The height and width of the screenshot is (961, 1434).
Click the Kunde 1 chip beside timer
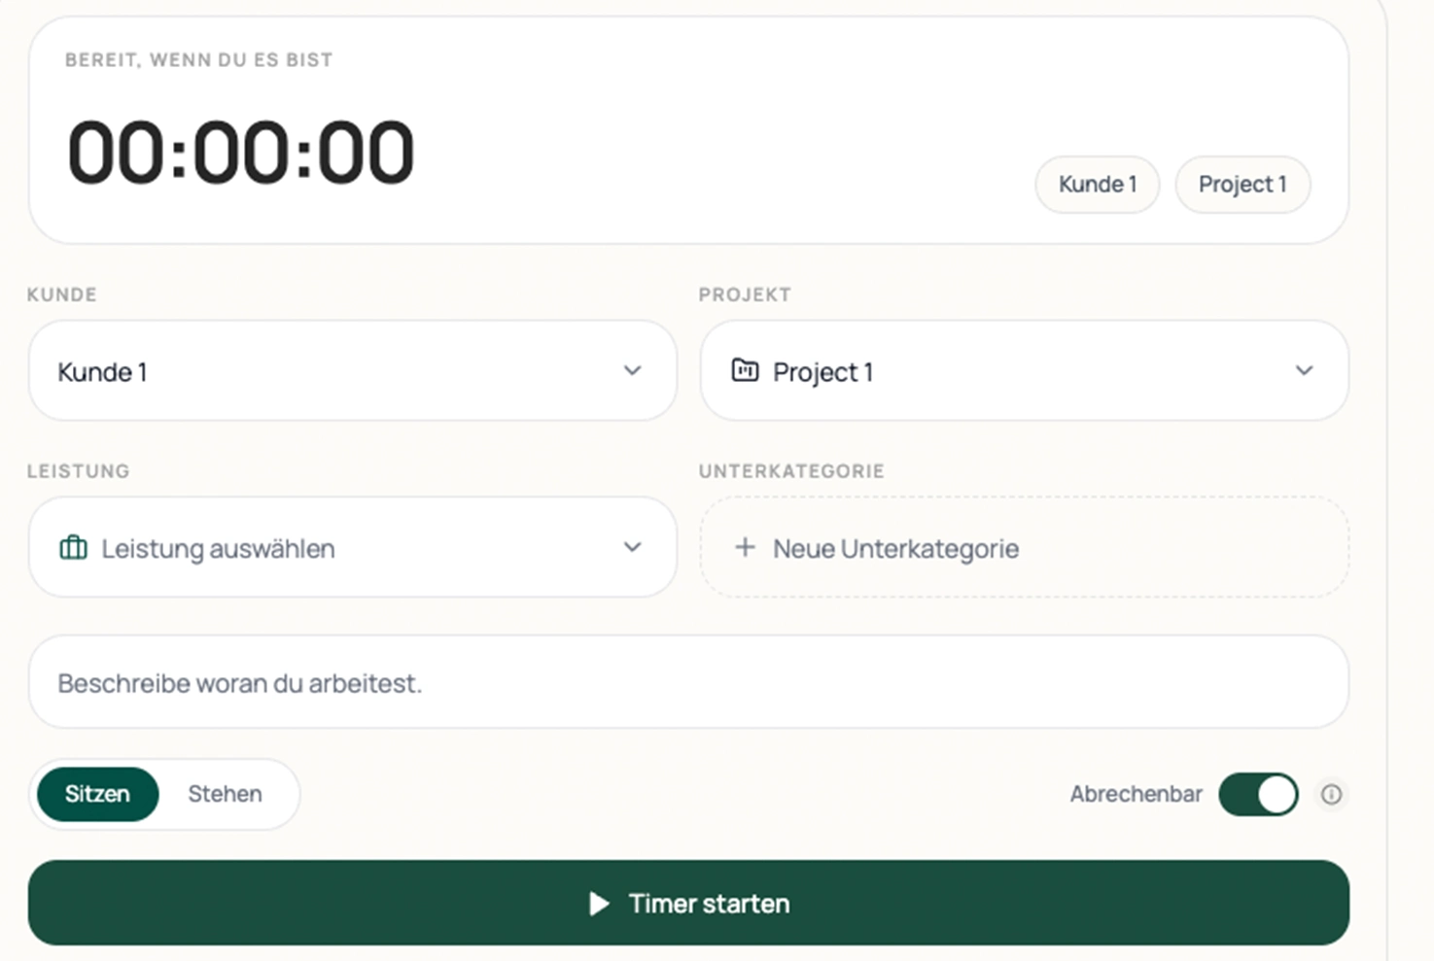pos(1097,185)
